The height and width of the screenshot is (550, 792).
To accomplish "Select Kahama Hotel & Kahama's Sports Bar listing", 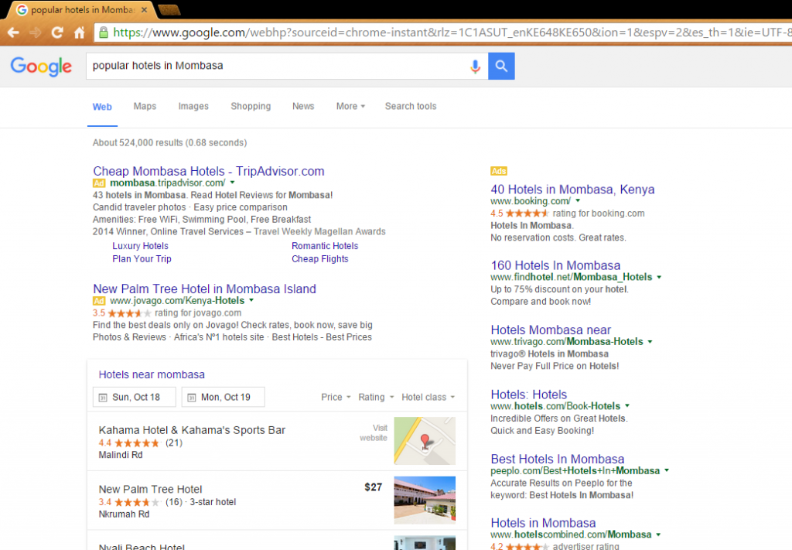I will [x=192, y=430].
